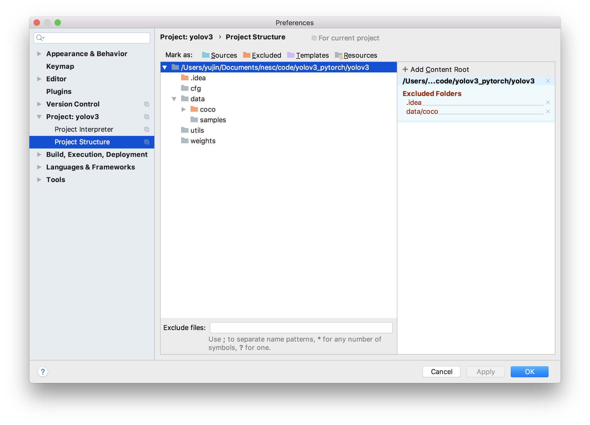The width and height of the screenshot is (590, 425).
Task: Mark folder as Resources
Action: (x=356, y=55)
